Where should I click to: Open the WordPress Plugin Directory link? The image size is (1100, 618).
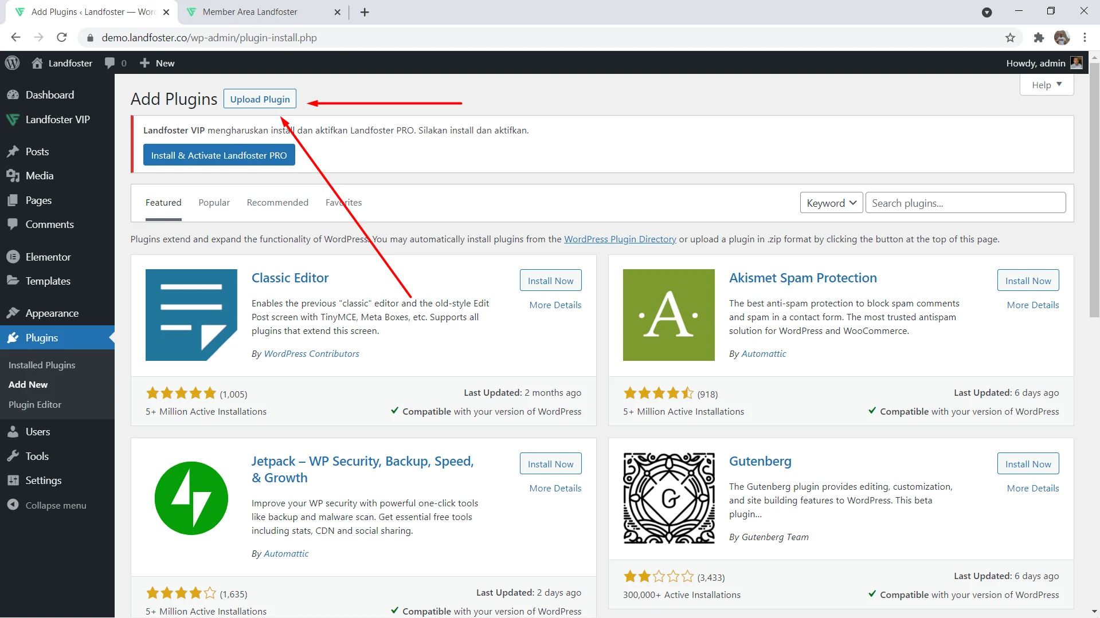click(x=620, y=239)
